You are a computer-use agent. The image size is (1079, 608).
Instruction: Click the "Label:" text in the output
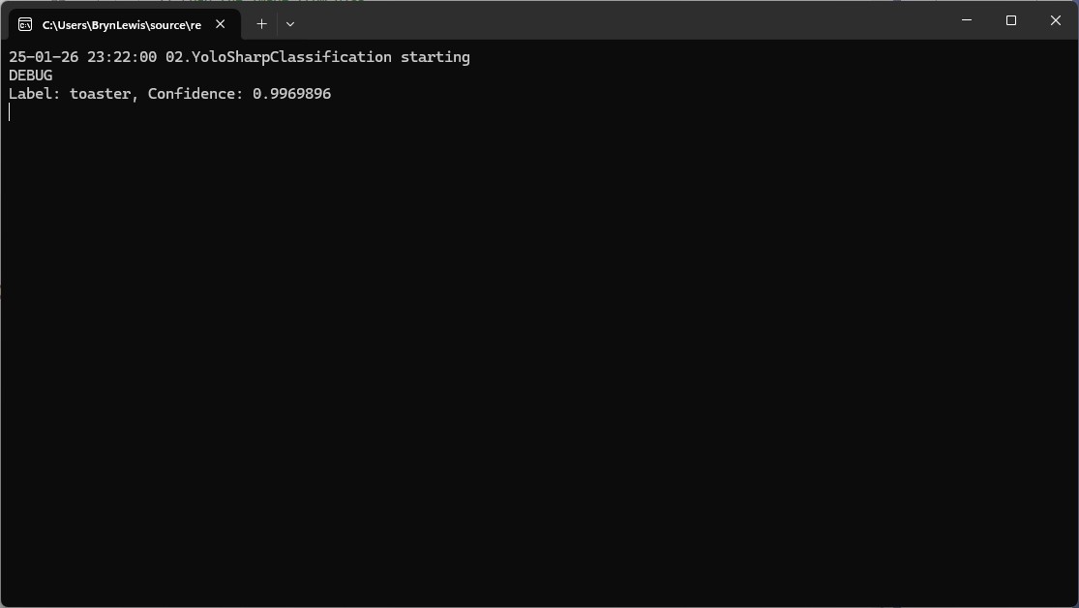tap(35, 94)
